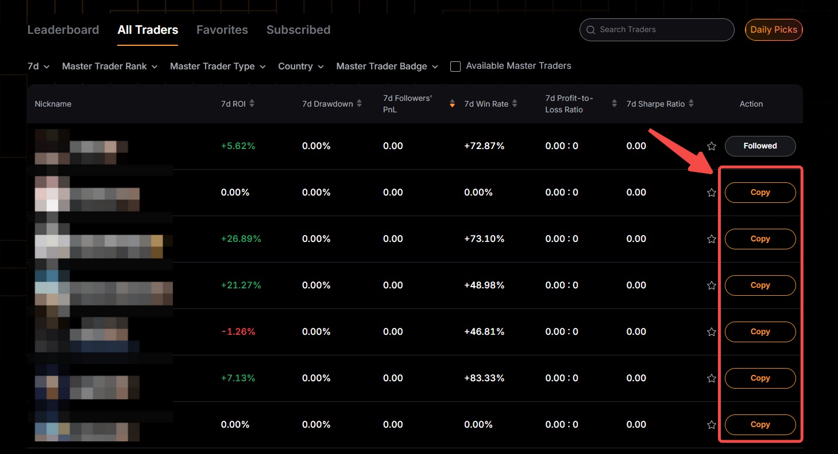Go to the Subscribed tab
The height and width of the screenshot is (454, 838).
coord(298,30)
